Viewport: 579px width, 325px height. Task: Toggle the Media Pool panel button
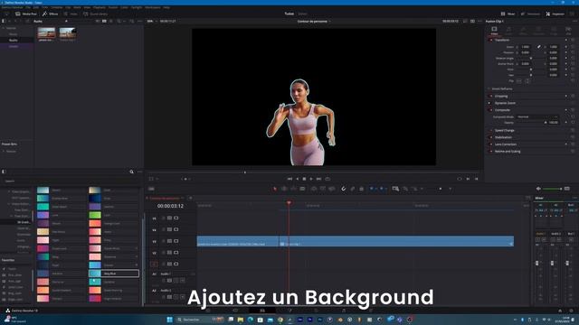click(26, 14)
